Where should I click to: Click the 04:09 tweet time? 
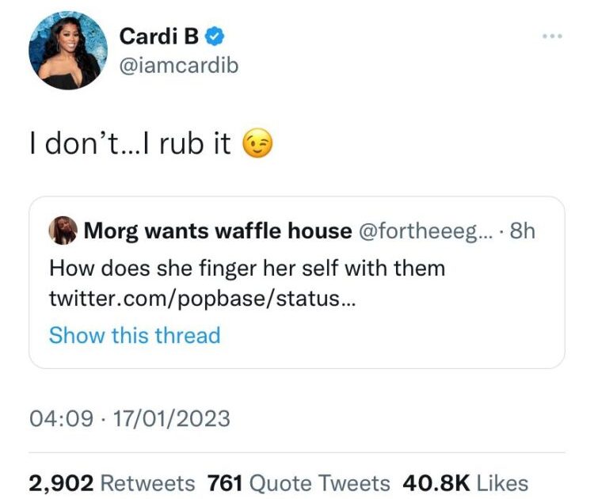pyautogui.click(x=61, y=417)
